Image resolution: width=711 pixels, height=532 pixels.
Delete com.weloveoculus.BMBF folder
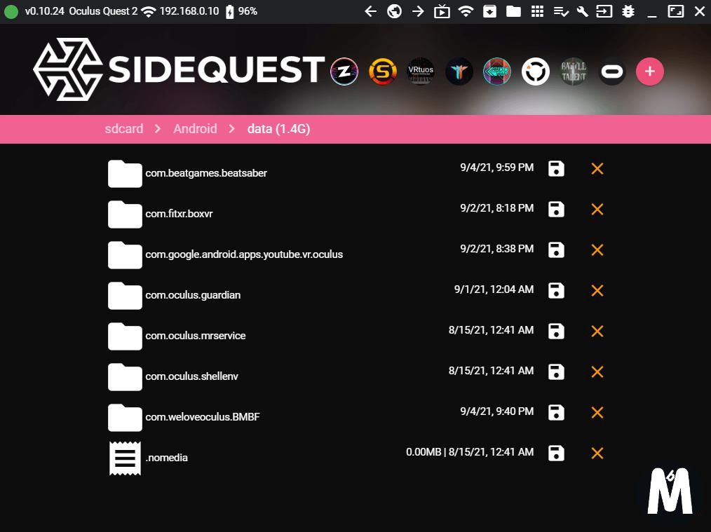pyautogui.click(x=597, y=412)
